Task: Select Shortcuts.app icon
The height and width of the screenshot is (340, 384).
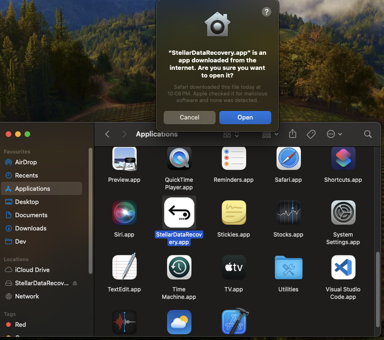Action: [343, 158]
